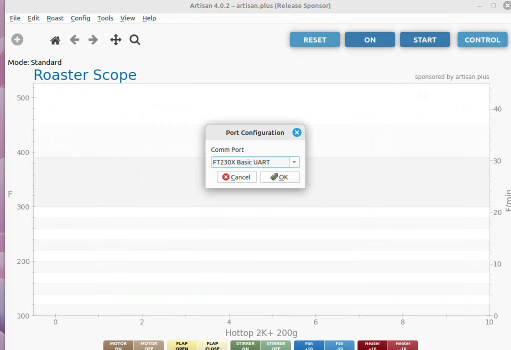
Task: Toggle the ON monitoring button
Action: (x=370, y=40)
